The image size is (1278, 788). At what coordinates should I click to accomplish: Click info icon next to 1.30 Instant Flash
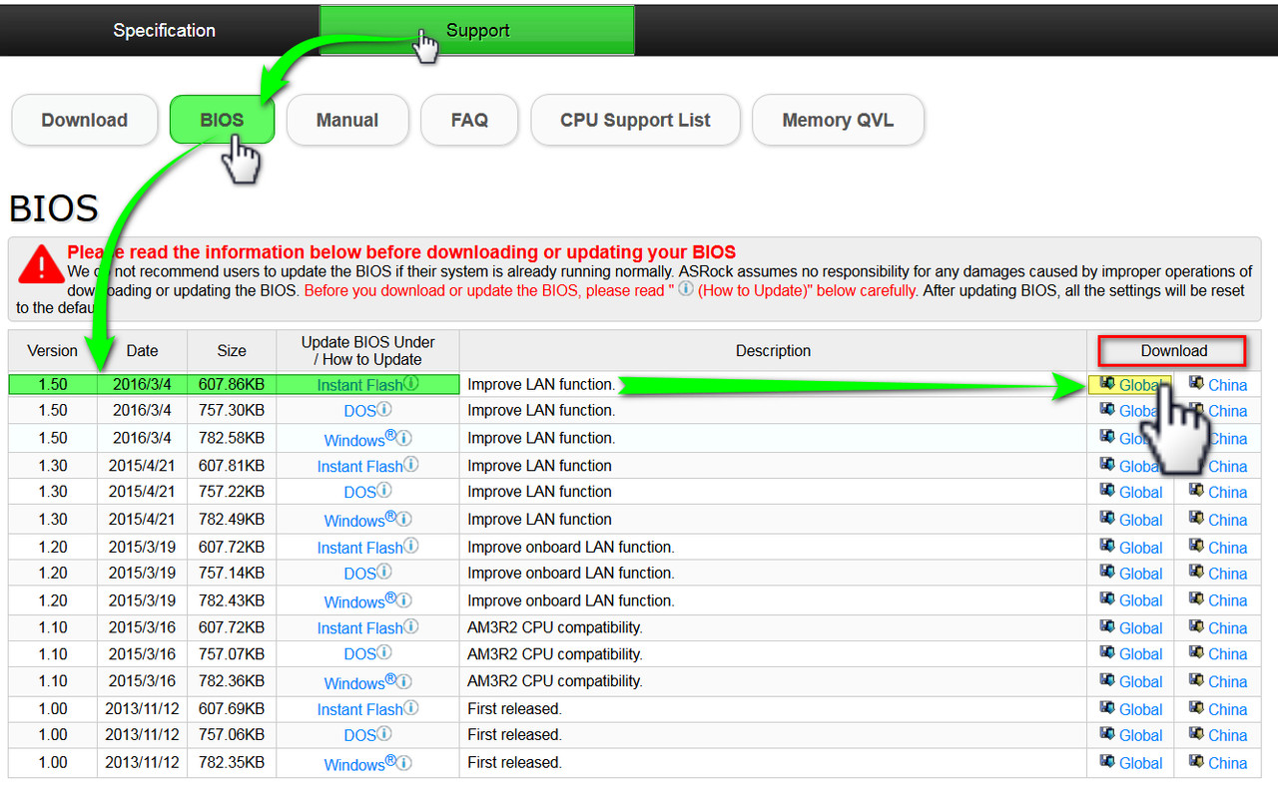pos(411,465)
